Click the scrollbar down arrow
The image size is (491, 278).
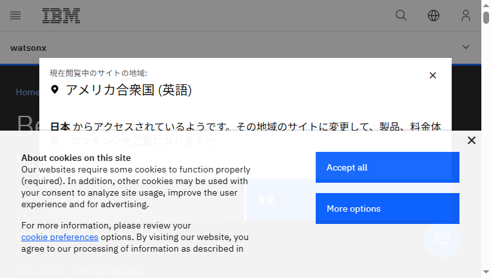486,272
